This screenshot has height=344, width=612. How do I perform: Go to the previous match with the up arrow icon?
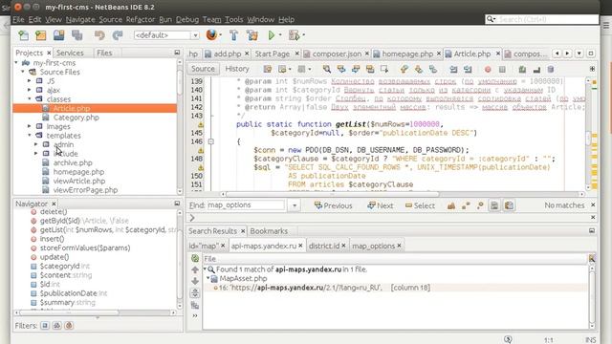tap(195, 269)
